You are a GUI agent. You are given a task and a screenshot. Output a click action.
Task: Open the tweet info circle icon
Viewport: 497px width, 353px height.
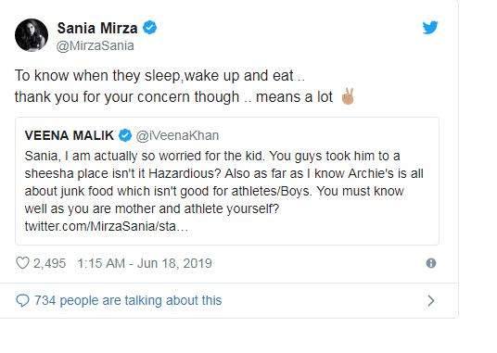431,263
